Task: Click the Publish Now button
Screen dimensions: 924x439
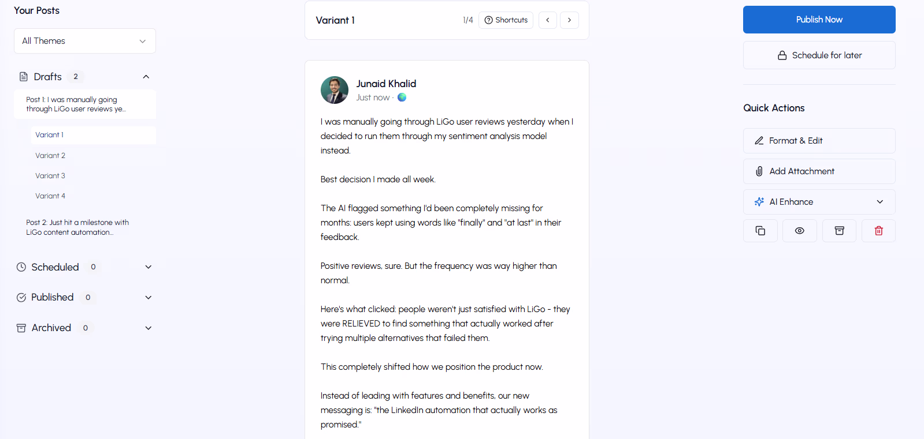Action: pyautogui.click(x=819, y=19)
